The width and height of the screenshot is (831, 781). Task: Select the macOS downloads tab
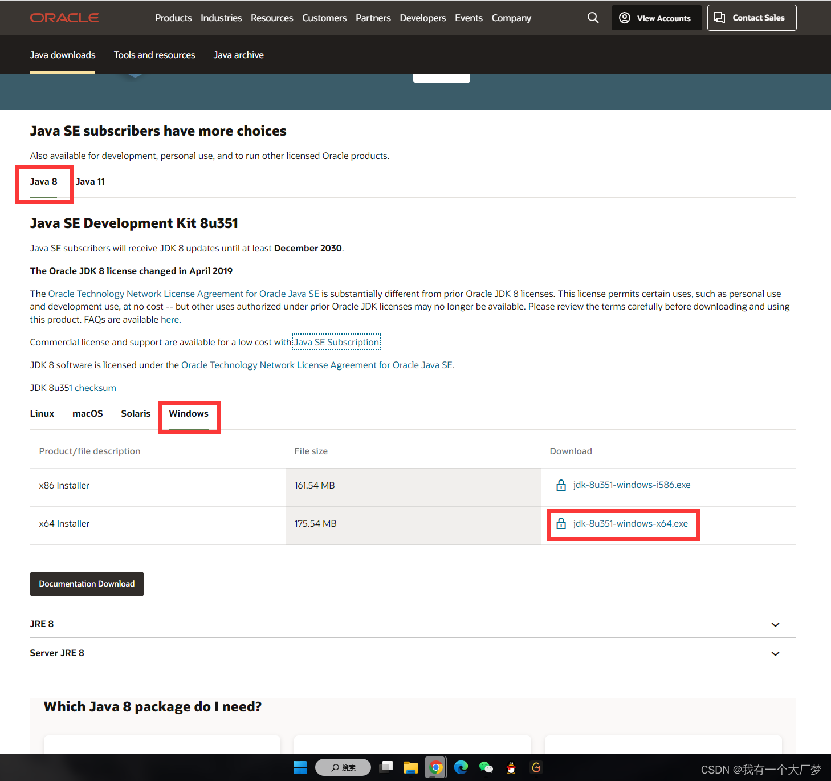click(x=87, y=413)
